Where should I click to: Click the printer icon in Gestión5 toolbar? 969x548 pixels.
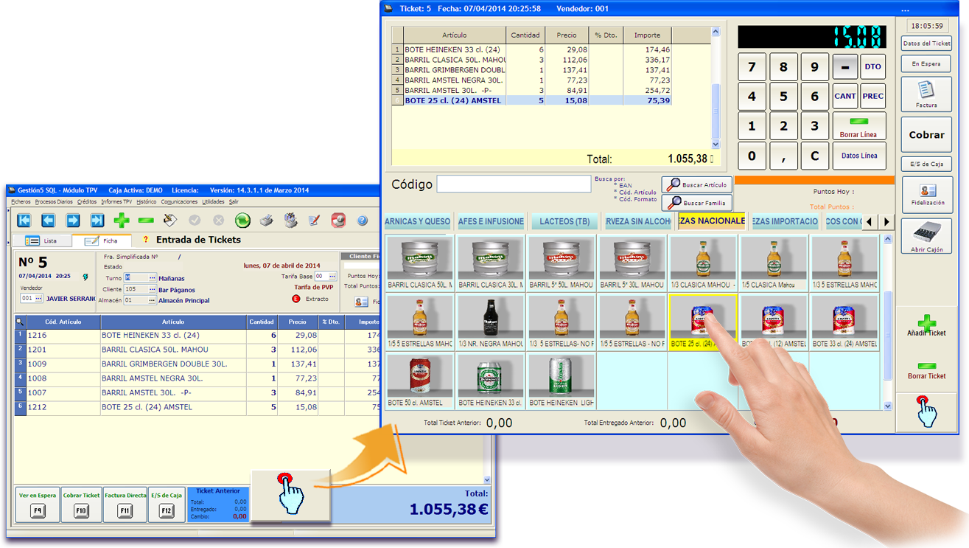(267, 220)
